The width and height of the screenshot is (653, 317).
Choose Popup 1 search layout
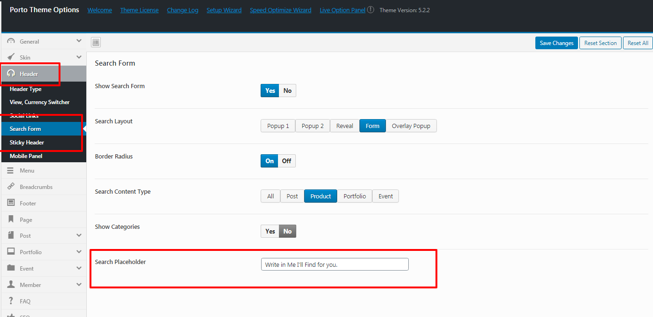[278, 126]
